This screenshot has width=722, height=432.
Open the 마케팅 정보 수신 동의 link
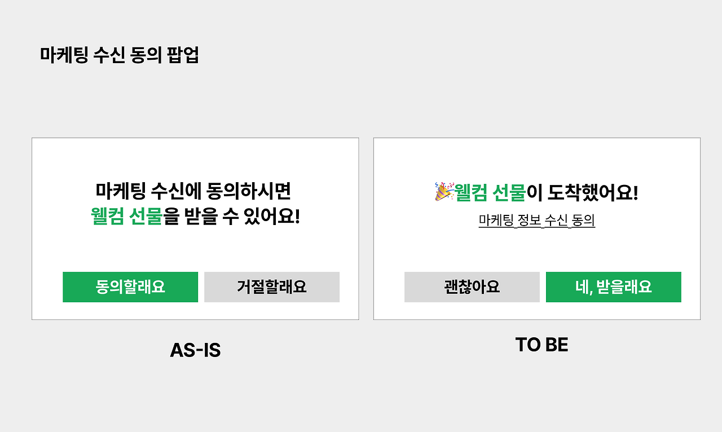pyautogui.click(x=536, y=221)
